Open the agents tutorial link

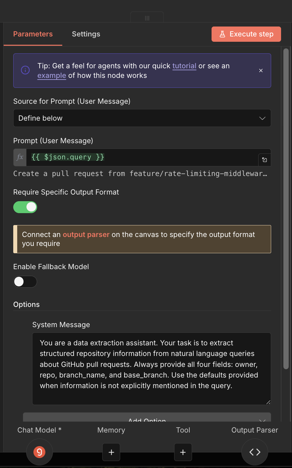pyautogui.click(x=184, y=66)
